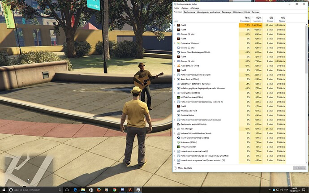
Task: Expand Hôte de service : lanceur de processus serveur DCOM
Action: (174, 156)
